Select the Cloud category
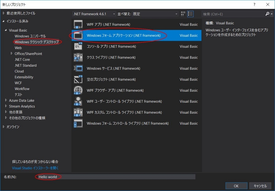275x191 pixels. coord(19,71)
